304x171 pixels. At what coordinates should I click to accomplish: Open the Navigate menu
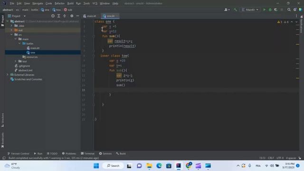38,3
